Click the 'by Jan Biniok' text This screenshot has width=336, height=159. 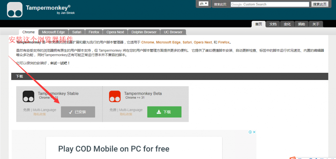66,13
